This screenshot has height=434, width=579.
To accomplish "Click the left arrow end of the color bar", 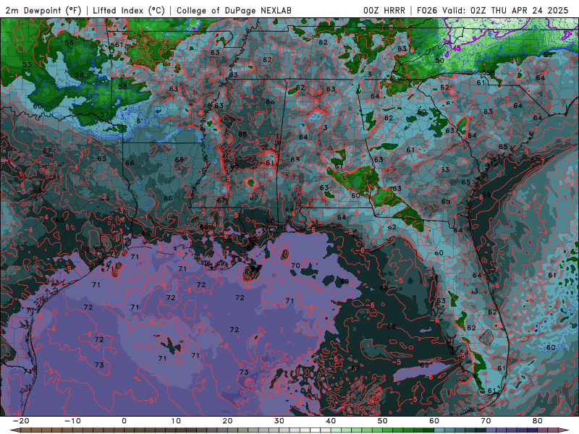I will 14,430.
